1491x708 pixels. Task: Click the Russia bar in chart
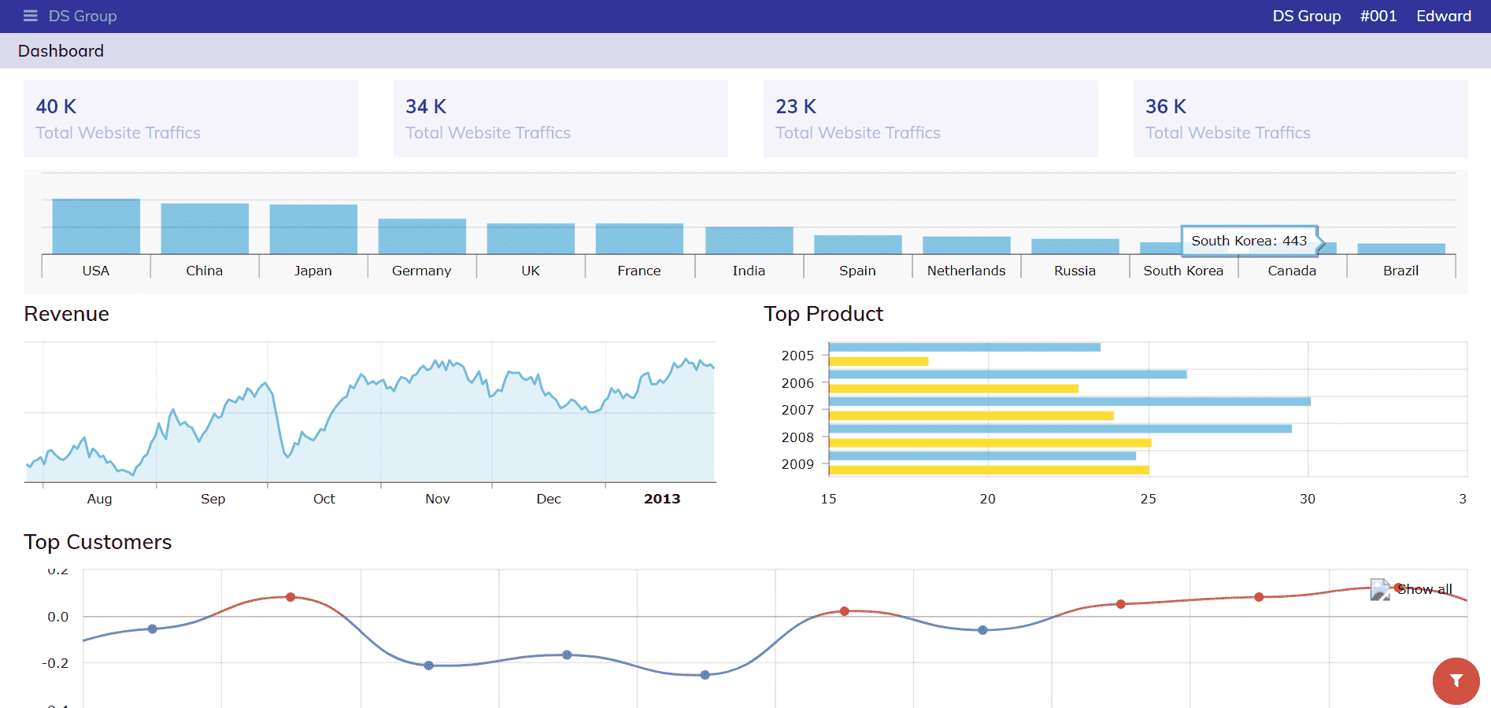pyautogui.click(x=1075, y=246)
